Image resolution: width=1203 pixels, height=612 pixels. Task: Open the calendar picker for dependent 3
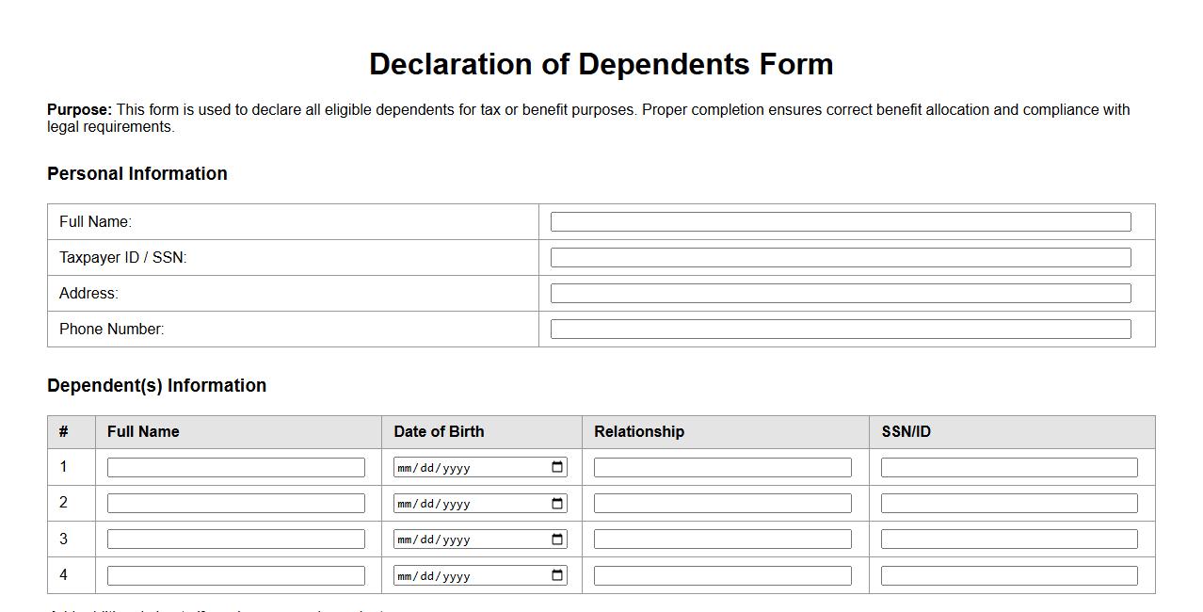click(557, 539)
